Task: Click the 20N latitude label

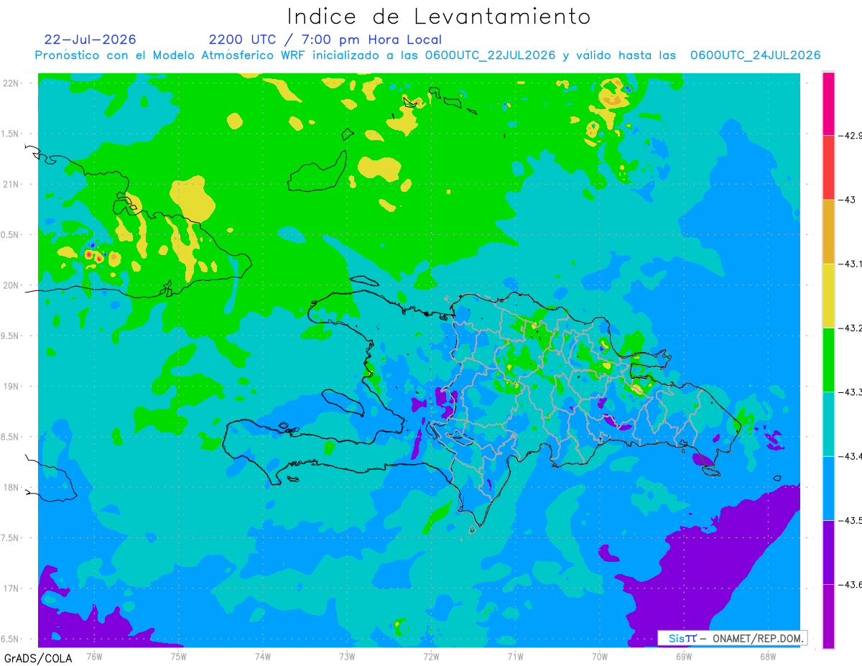Action: pos(11,285)
